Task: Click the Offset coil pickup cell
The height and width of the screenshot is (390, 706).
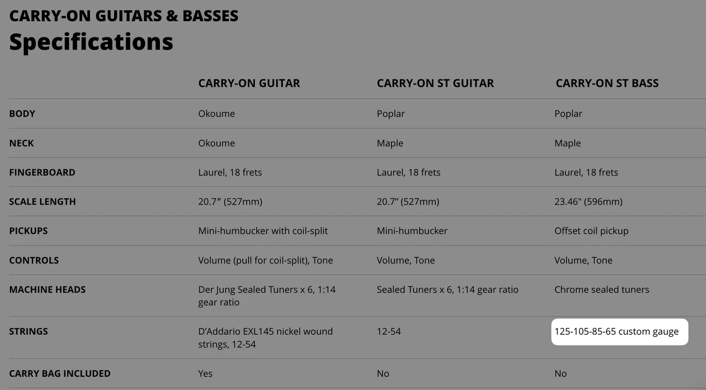Action: 591,231
